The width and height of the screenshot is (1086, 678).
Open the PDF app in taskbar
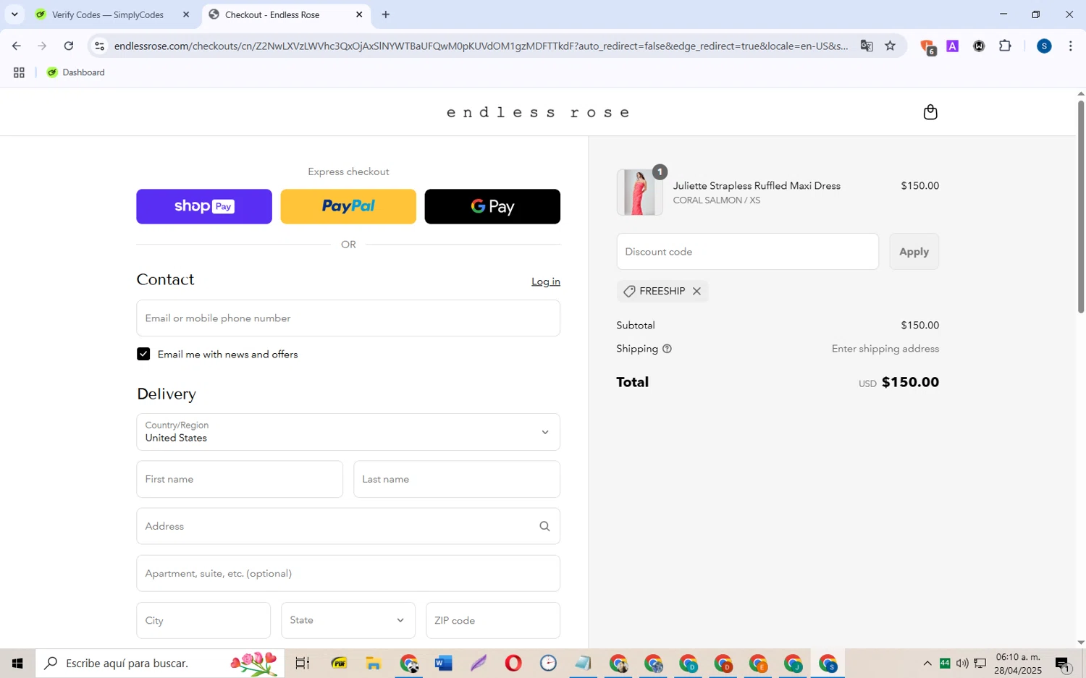(x=339, y=663)
